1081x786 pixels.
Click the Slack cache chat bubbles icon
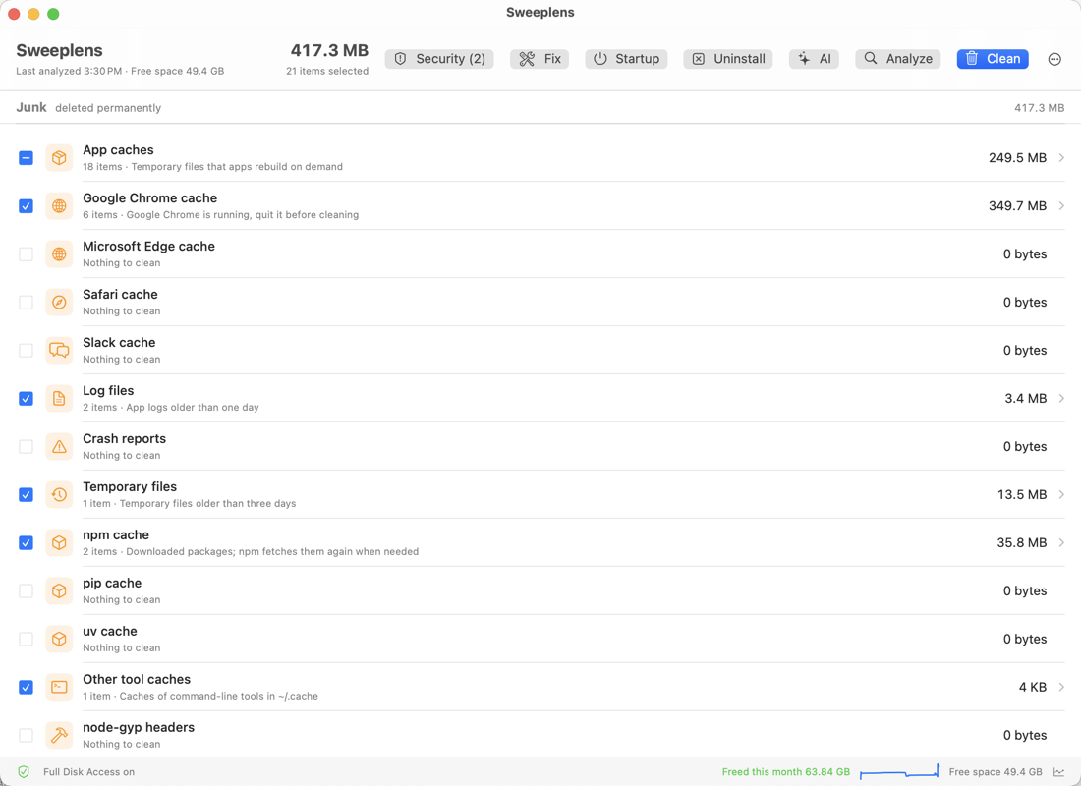(x=59, y=350)
